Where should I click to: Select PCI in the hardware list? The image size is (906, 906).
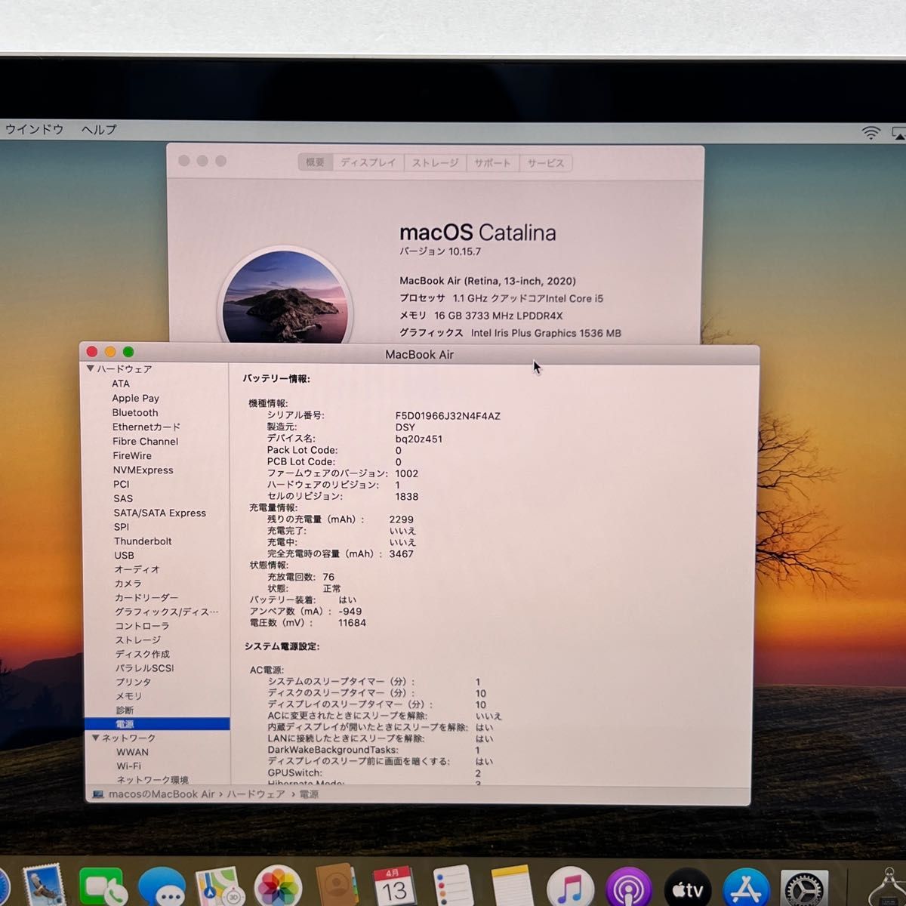(122, 484)
